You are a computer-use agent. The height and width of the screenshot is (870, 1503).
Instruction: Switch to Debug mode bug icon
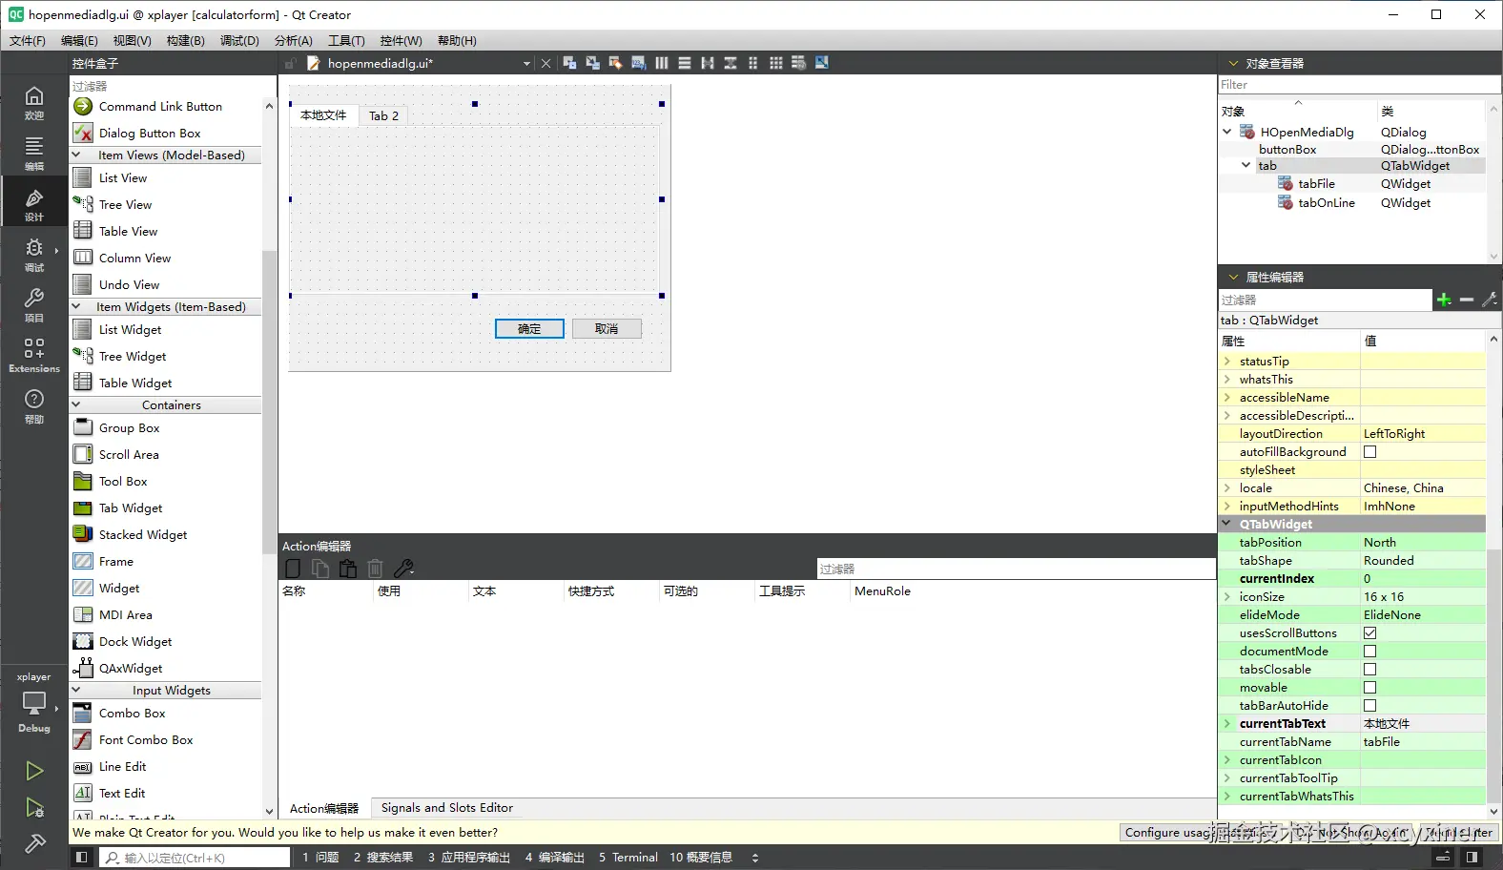tap(34, 254)
